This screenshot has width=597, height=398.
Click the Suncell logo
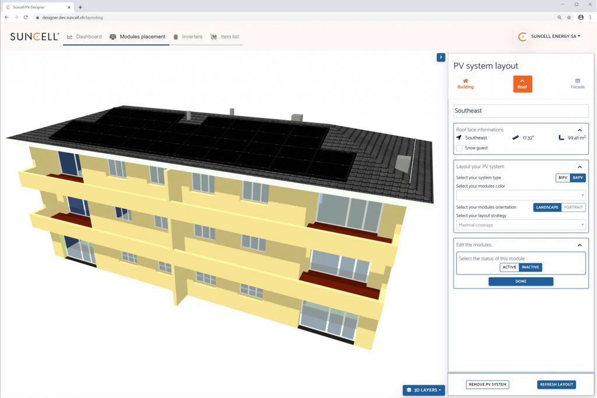[34, 37]
